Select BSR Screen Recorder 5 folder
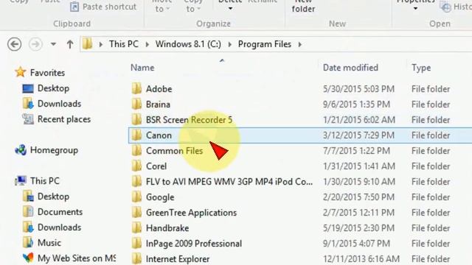 [x=189, y=120]
